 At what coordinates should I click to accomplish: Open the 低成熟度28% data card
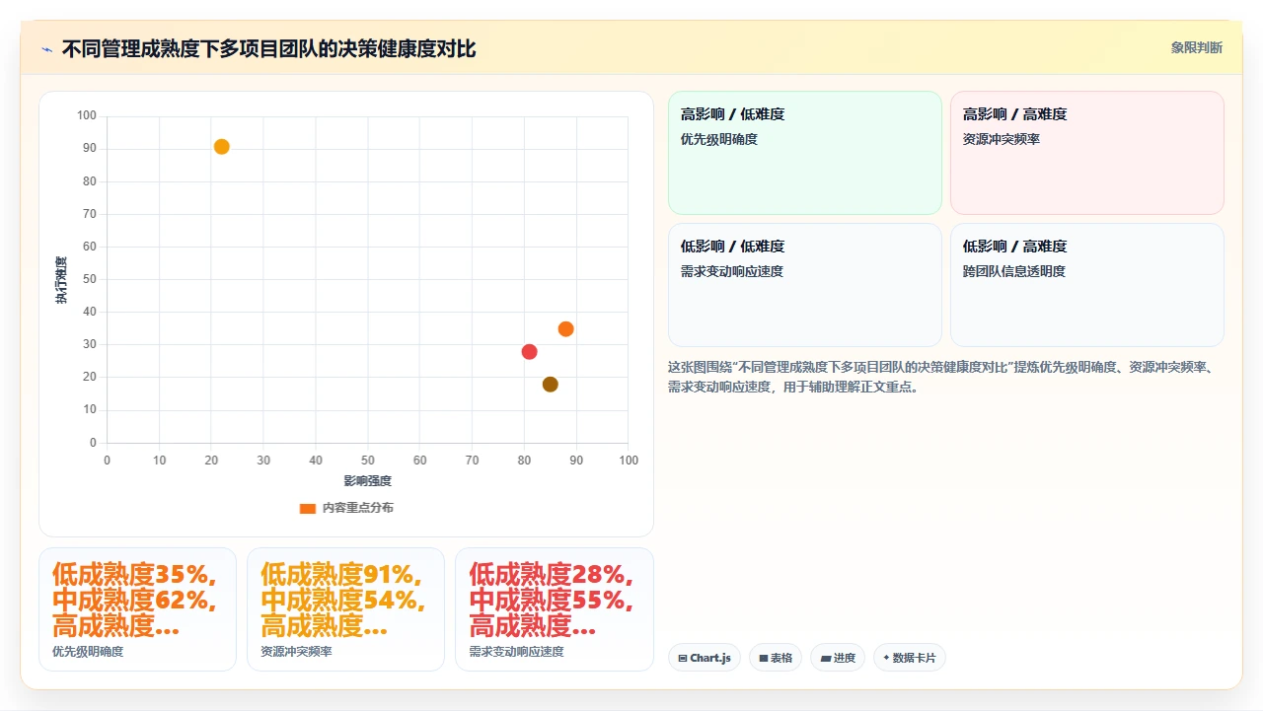(x=555, y=609)
